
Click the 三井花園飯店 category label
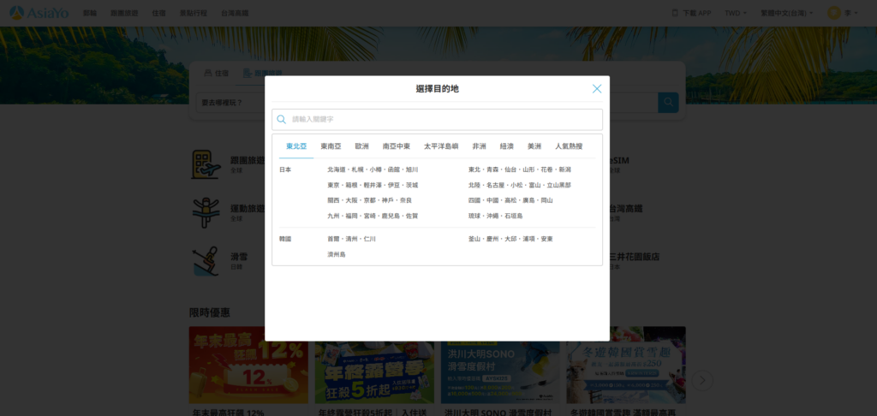pyautogui.click(x=635, y=257)
